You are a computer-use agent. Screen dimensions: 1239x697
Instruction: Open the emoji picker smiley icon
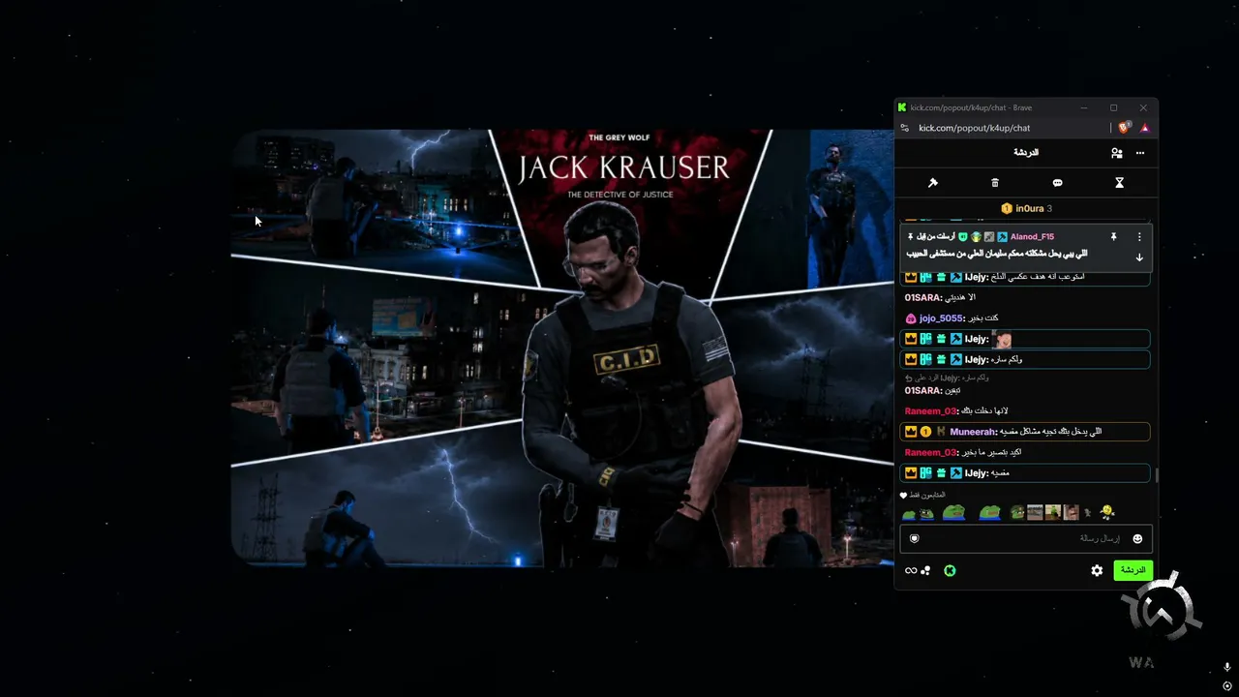click(1137, 538)
